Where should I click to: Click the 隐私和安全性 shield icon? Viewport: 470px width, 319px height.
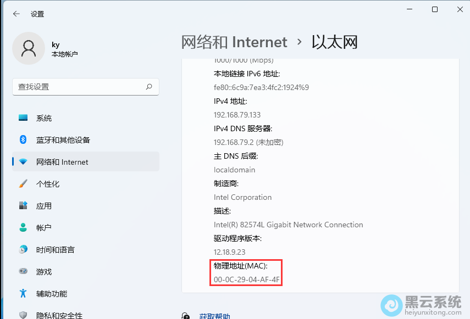click(x=23, y=314)
